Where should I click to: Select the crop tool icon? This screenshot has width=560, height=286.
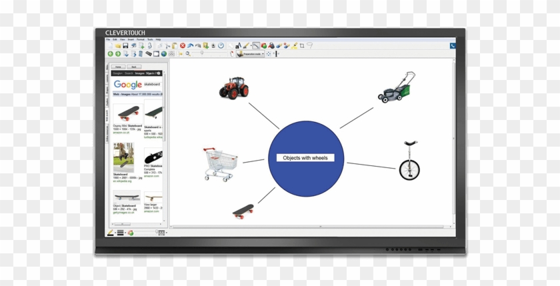pos(302,46)
